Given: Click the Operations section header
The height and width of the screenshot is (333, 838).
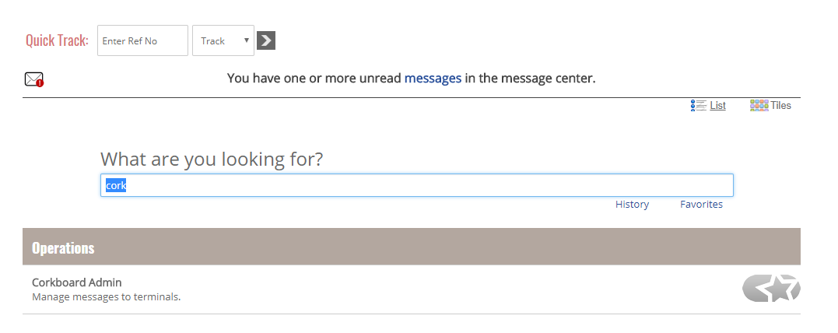Looking at the screenshot, I should (412, 247).
